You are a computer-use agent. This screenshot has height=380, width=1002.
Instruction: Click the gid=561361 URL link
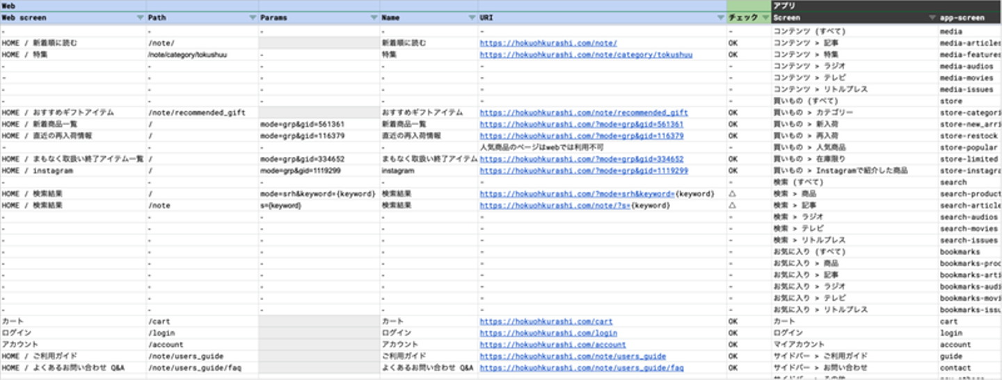pyautogui.click(x=581, y=124)
